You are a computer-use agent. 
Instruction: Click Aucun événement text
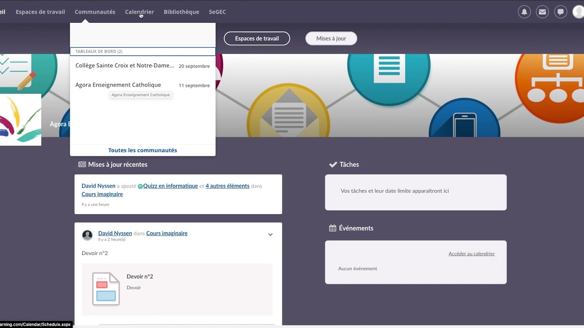pyautogui.click(x=358, y=269)
